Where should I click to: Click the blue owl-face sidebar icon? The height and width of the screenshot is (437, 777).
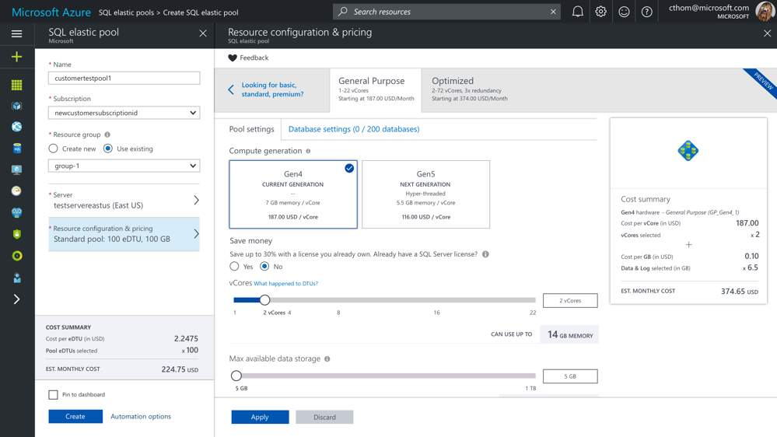16,212
